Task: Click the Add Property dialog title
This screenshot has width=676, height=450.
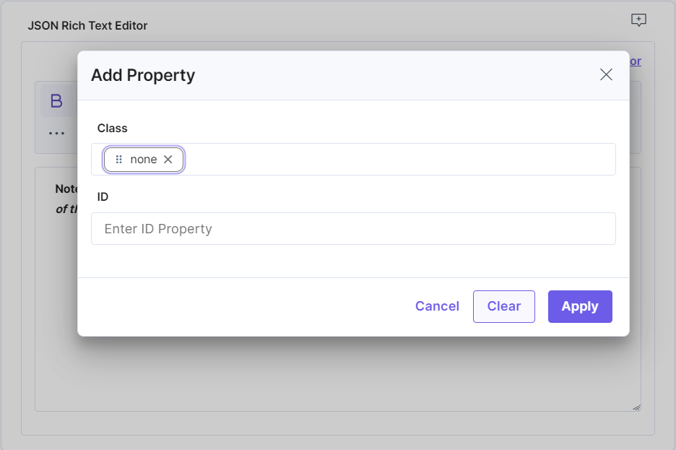Action: [143, 75]
